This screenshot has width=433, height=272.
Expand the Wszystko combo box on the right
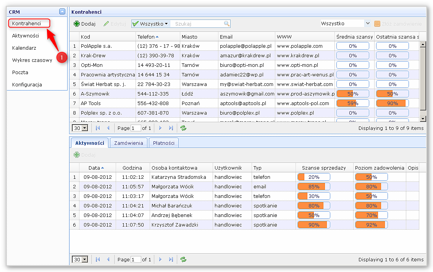tap(368, 23)
